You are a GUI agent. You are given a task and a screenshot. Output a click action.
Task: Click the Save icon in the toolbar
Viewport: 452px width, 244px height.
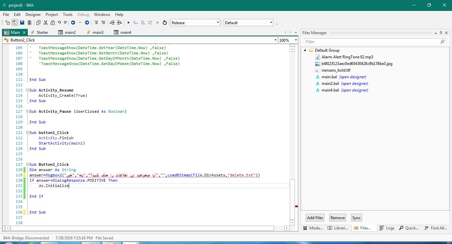(22, 23)
